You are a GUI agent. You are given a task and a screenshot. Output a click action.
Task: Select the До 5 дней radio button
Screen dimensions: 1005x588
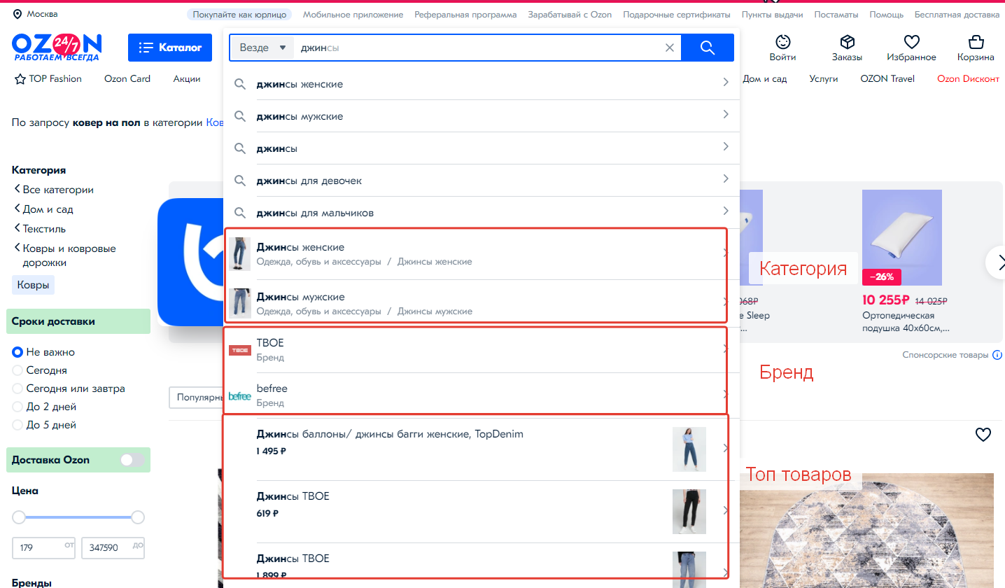pos(17,425)
